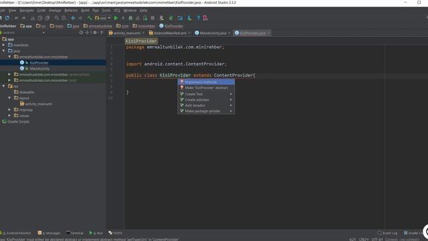This screenshot has height=241, width=428.
Task: Open the Run tool window
Action: pos(96,233)
